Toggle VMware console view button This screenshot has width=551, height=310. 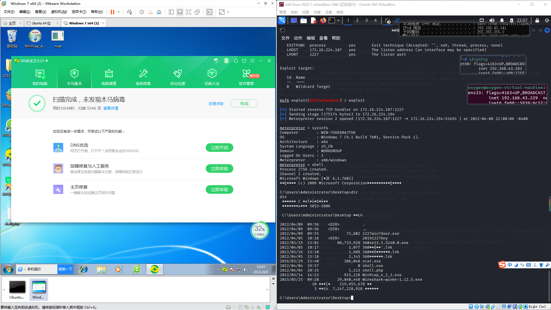209,12
